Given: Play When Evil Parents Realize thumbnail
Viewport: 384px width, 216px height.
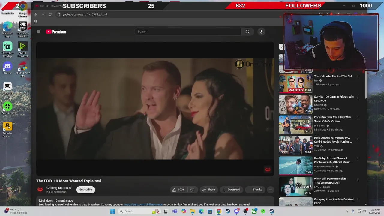Looking at the screenshot, I should coord(296,186).
